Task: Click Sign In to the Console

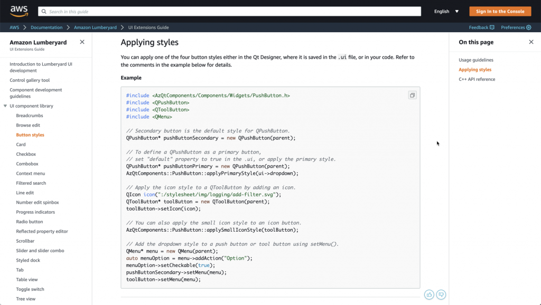Action: click(500, 12)
